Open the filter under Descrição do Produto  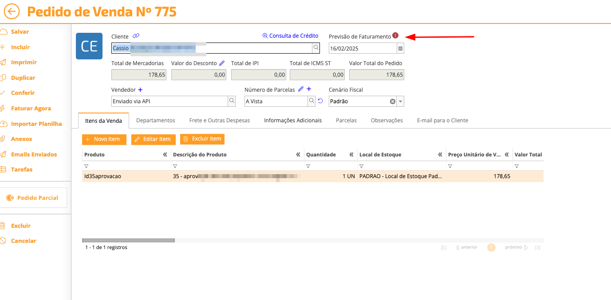[175, 166]
